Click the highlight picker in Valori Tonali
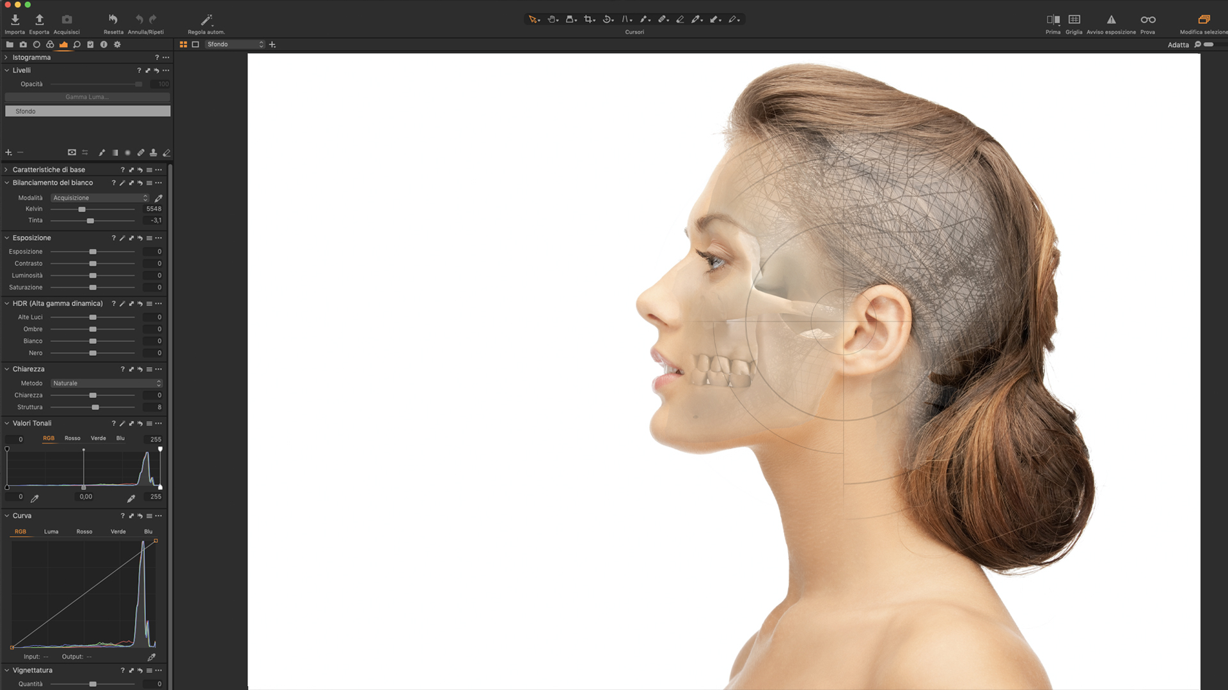Image resolution: width=1228 pixels, height=690 pixels. (x=131, y=498)
